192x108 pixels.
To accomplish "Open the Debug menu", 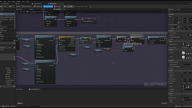I will click(x=13, y=1).
